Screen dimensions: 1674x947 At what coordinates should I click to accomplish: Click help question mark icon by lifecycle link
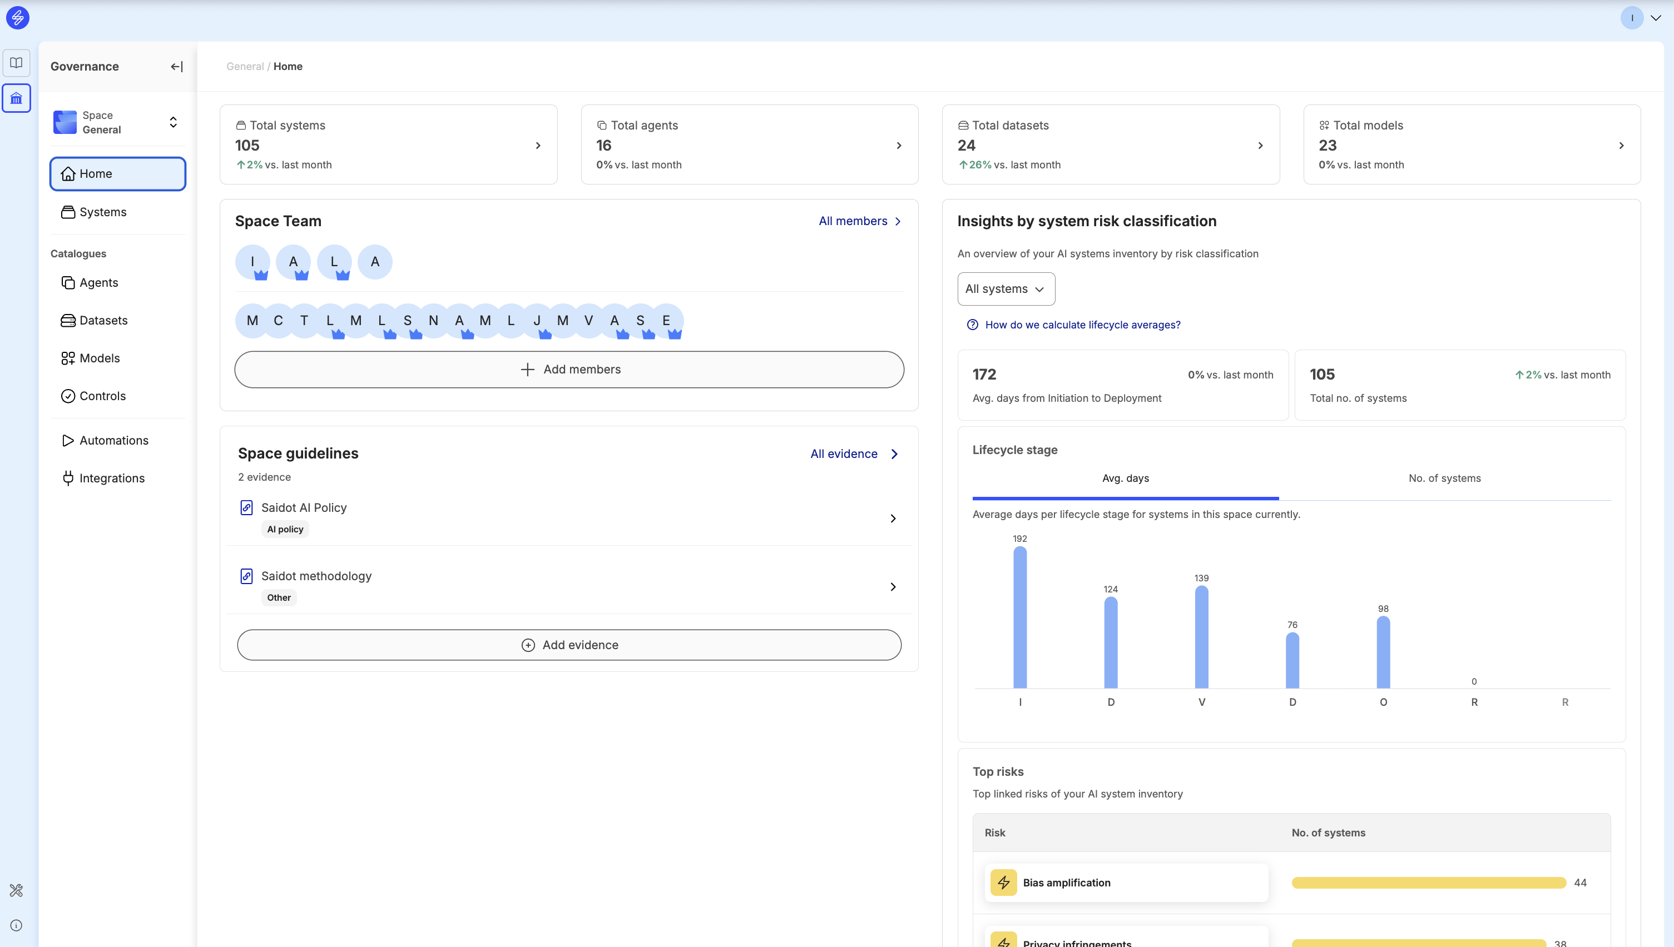[972, 325]
